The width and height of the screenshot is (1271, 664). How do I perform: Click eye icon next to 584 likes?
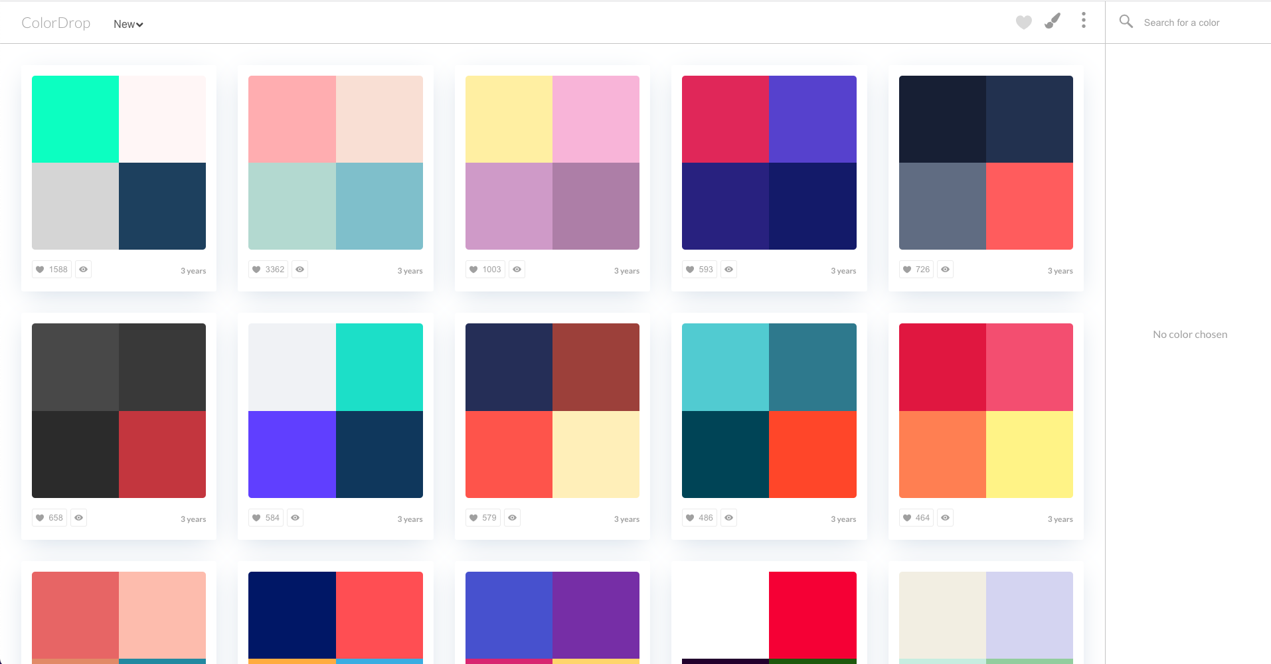pos(295,518)
